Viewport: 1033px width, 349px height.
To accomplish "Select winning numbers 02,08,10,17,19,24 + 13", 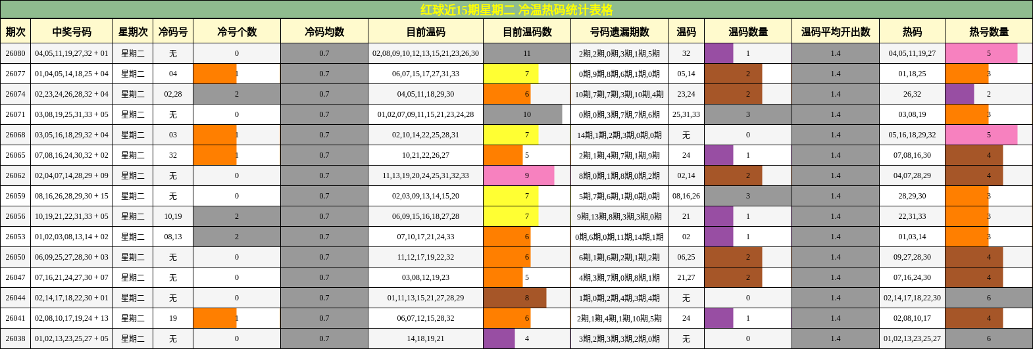I will point(72,318).
